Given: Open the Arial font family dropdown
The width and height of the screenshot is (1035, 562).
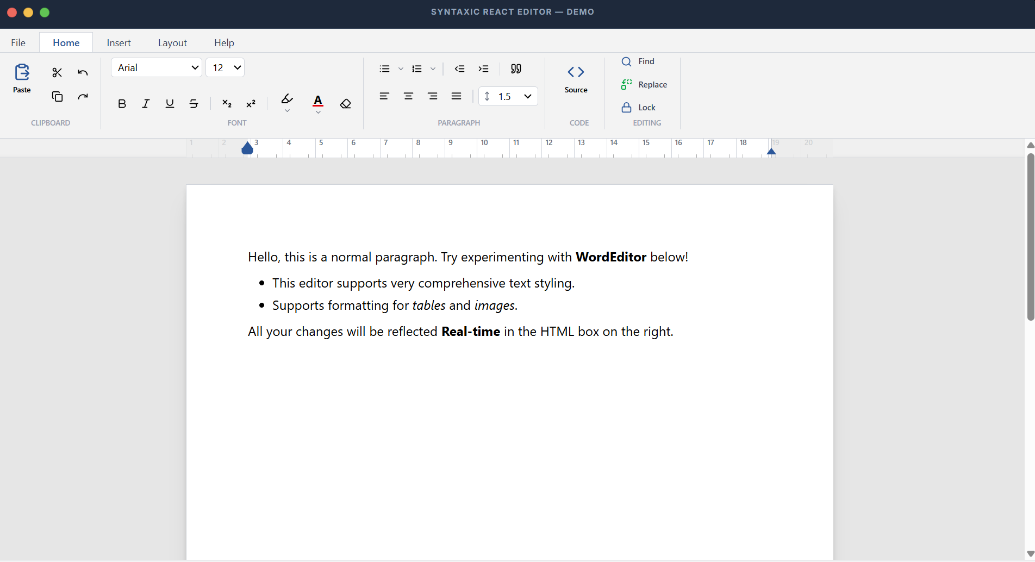Looking at the screenshot, I should 157,67.
